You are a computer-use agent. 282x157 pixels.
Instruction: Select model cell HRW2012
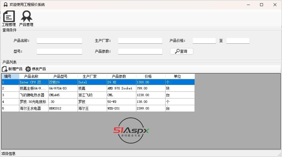click(63, 108)
